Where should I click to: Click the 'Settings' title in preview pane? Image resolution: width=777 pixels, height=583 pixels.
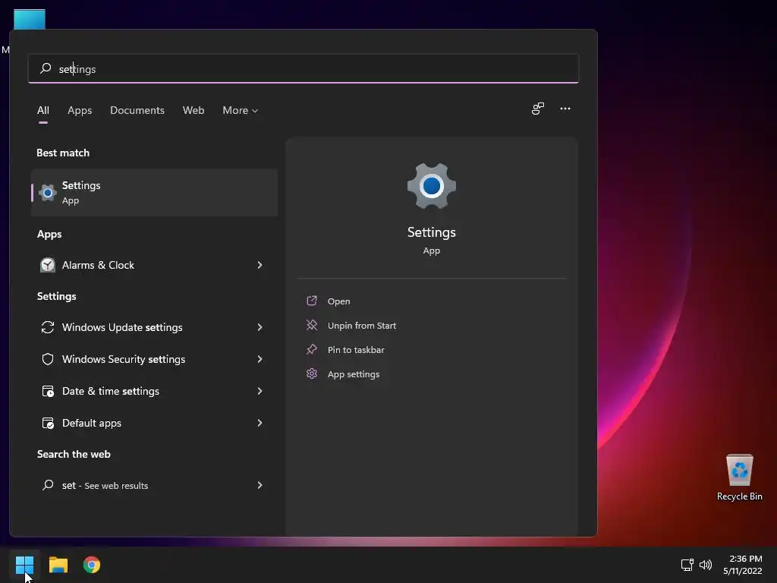(432, 232)
